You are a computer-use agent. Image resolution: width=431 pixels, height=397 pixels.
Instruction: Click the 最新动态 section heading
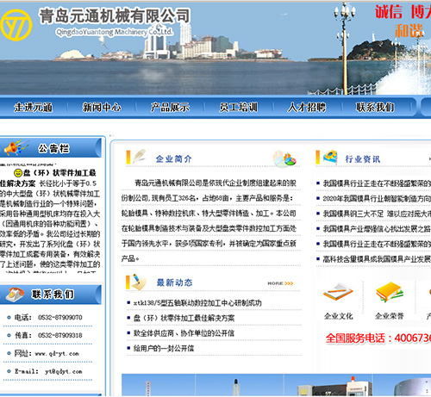[x=174, y=282]
